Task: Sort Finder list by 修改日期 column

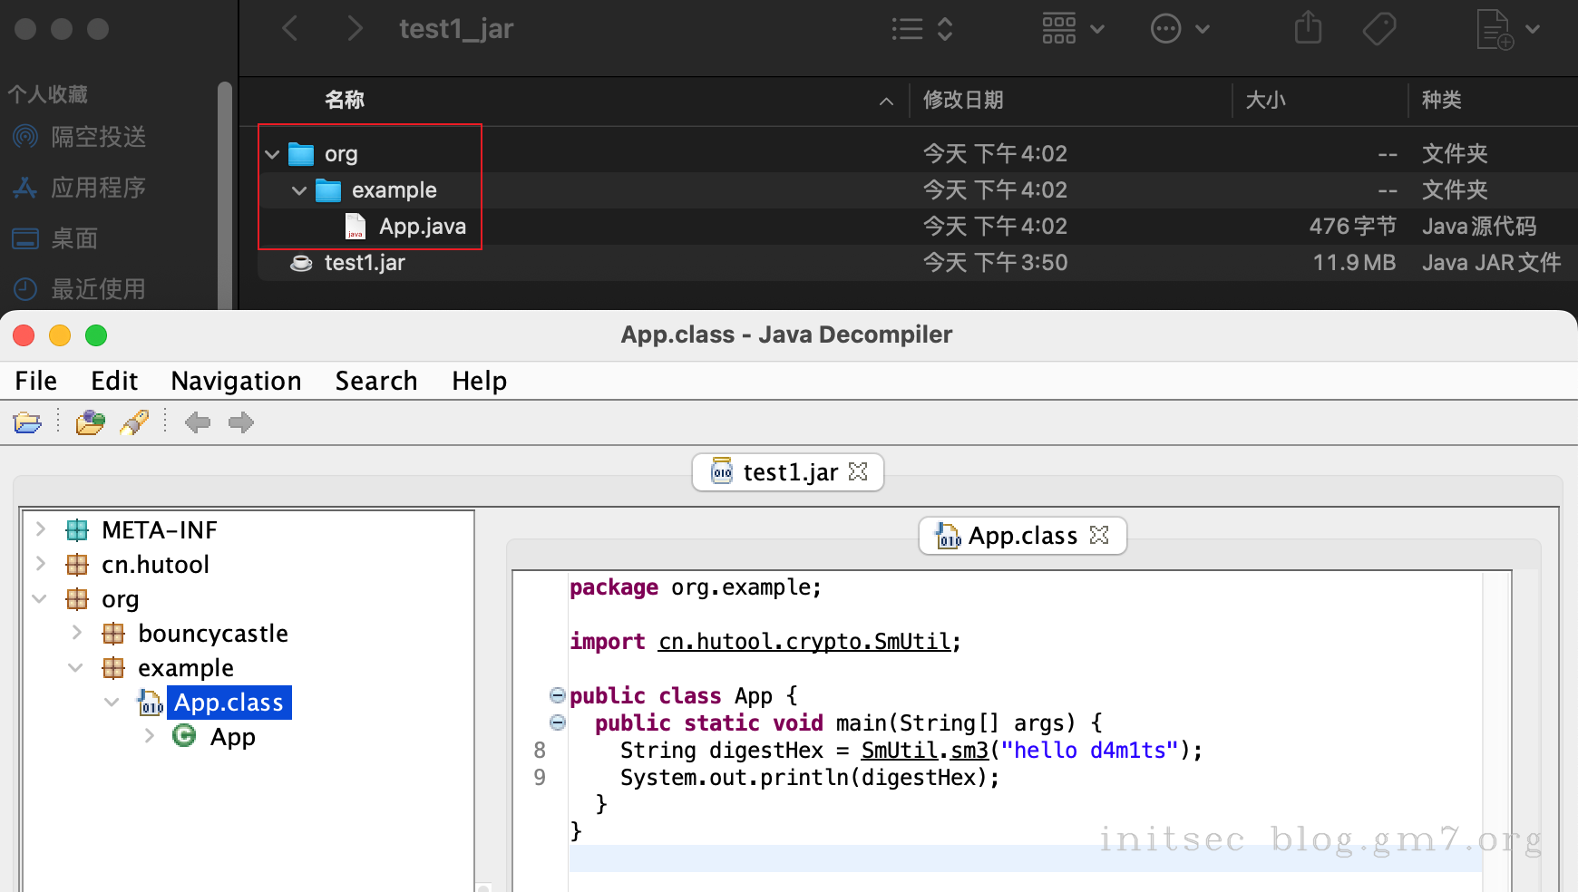Action: [x=963, y=100]
